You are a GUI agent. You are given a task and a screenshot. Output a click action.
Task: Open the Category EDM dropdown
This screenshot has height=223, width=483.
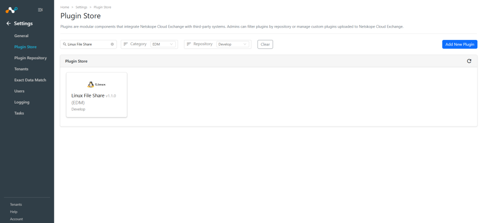[x=163, y=44]
